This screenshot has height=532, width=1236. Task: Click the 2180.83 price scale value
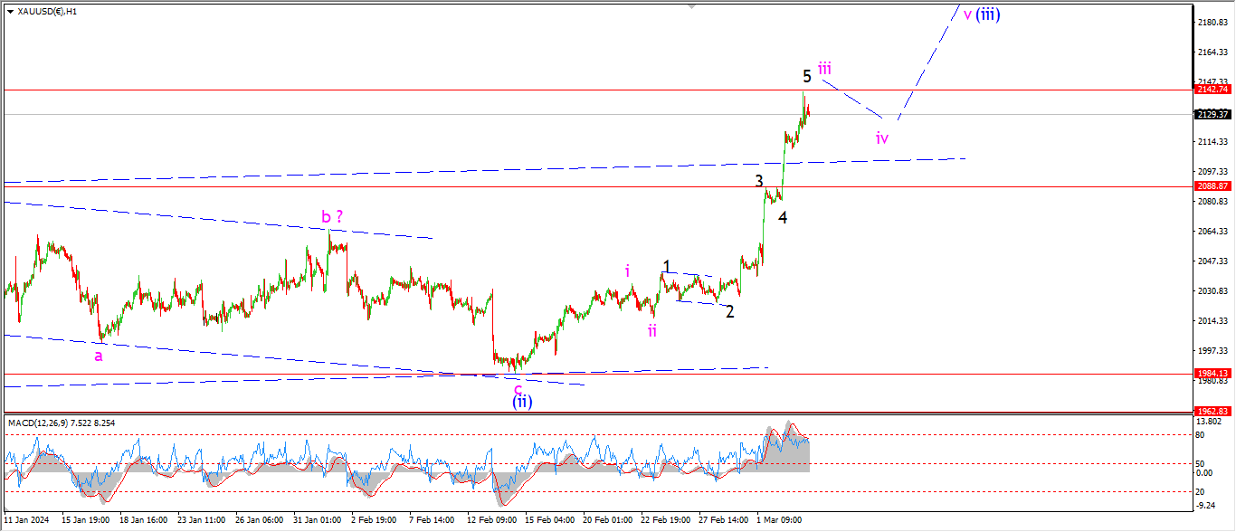click(x=1212, y=22)
